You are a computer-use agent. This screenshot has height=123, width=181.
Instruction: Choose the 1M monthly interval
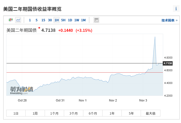[83, 20]
